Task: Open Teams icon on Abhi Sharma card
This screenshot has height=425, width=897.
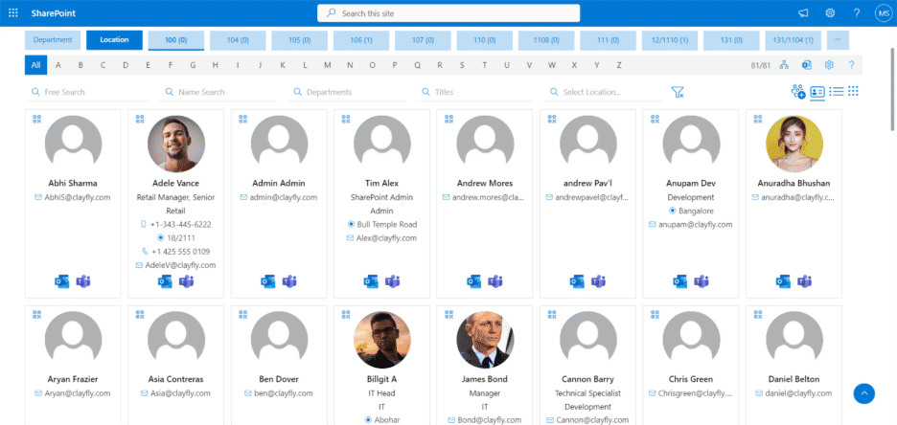Action: click(x=83, y=281)
